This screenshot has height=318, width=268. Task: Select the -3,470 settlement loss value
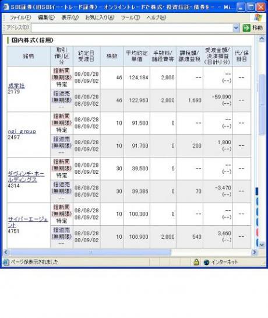pos(223,188)
